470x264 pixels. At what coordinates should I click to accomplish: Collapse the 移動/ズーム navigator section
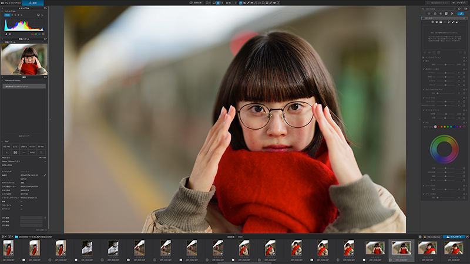[x=2, y=42]
